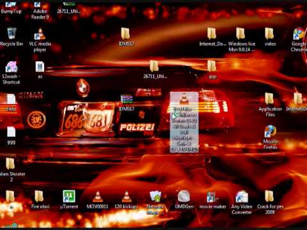The height and width of the screenshot is (230, 307).
Task: Select the file named ac
Action: click(40, 70)
